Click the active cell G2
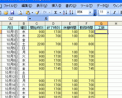122x98 pixels. (101, 32)
